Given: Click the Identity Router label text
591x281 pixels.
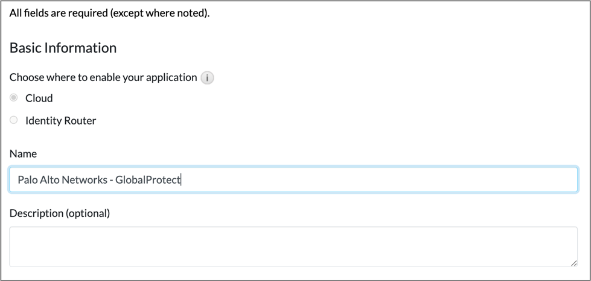Looking at the screenshot, I should (x=60, y=120).
